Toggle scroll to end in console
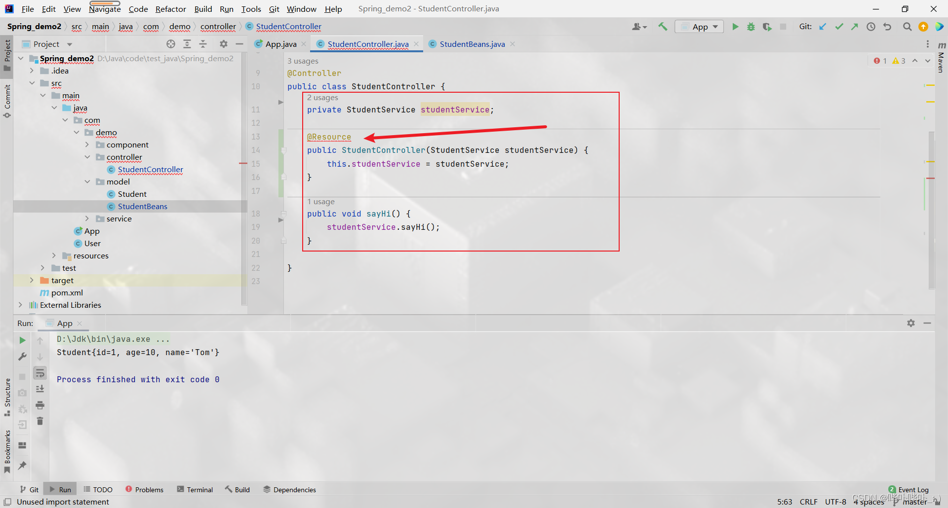948x508 pixels. pos(40,389)
